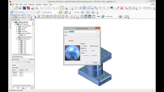
Task: Open the Help menu
Action: (x=50, y=5)
